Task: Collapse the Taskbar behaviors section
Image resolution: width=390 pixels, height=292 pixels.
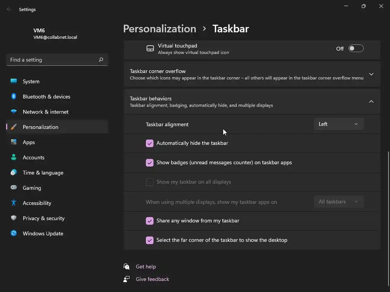Action: click(371, 102)
